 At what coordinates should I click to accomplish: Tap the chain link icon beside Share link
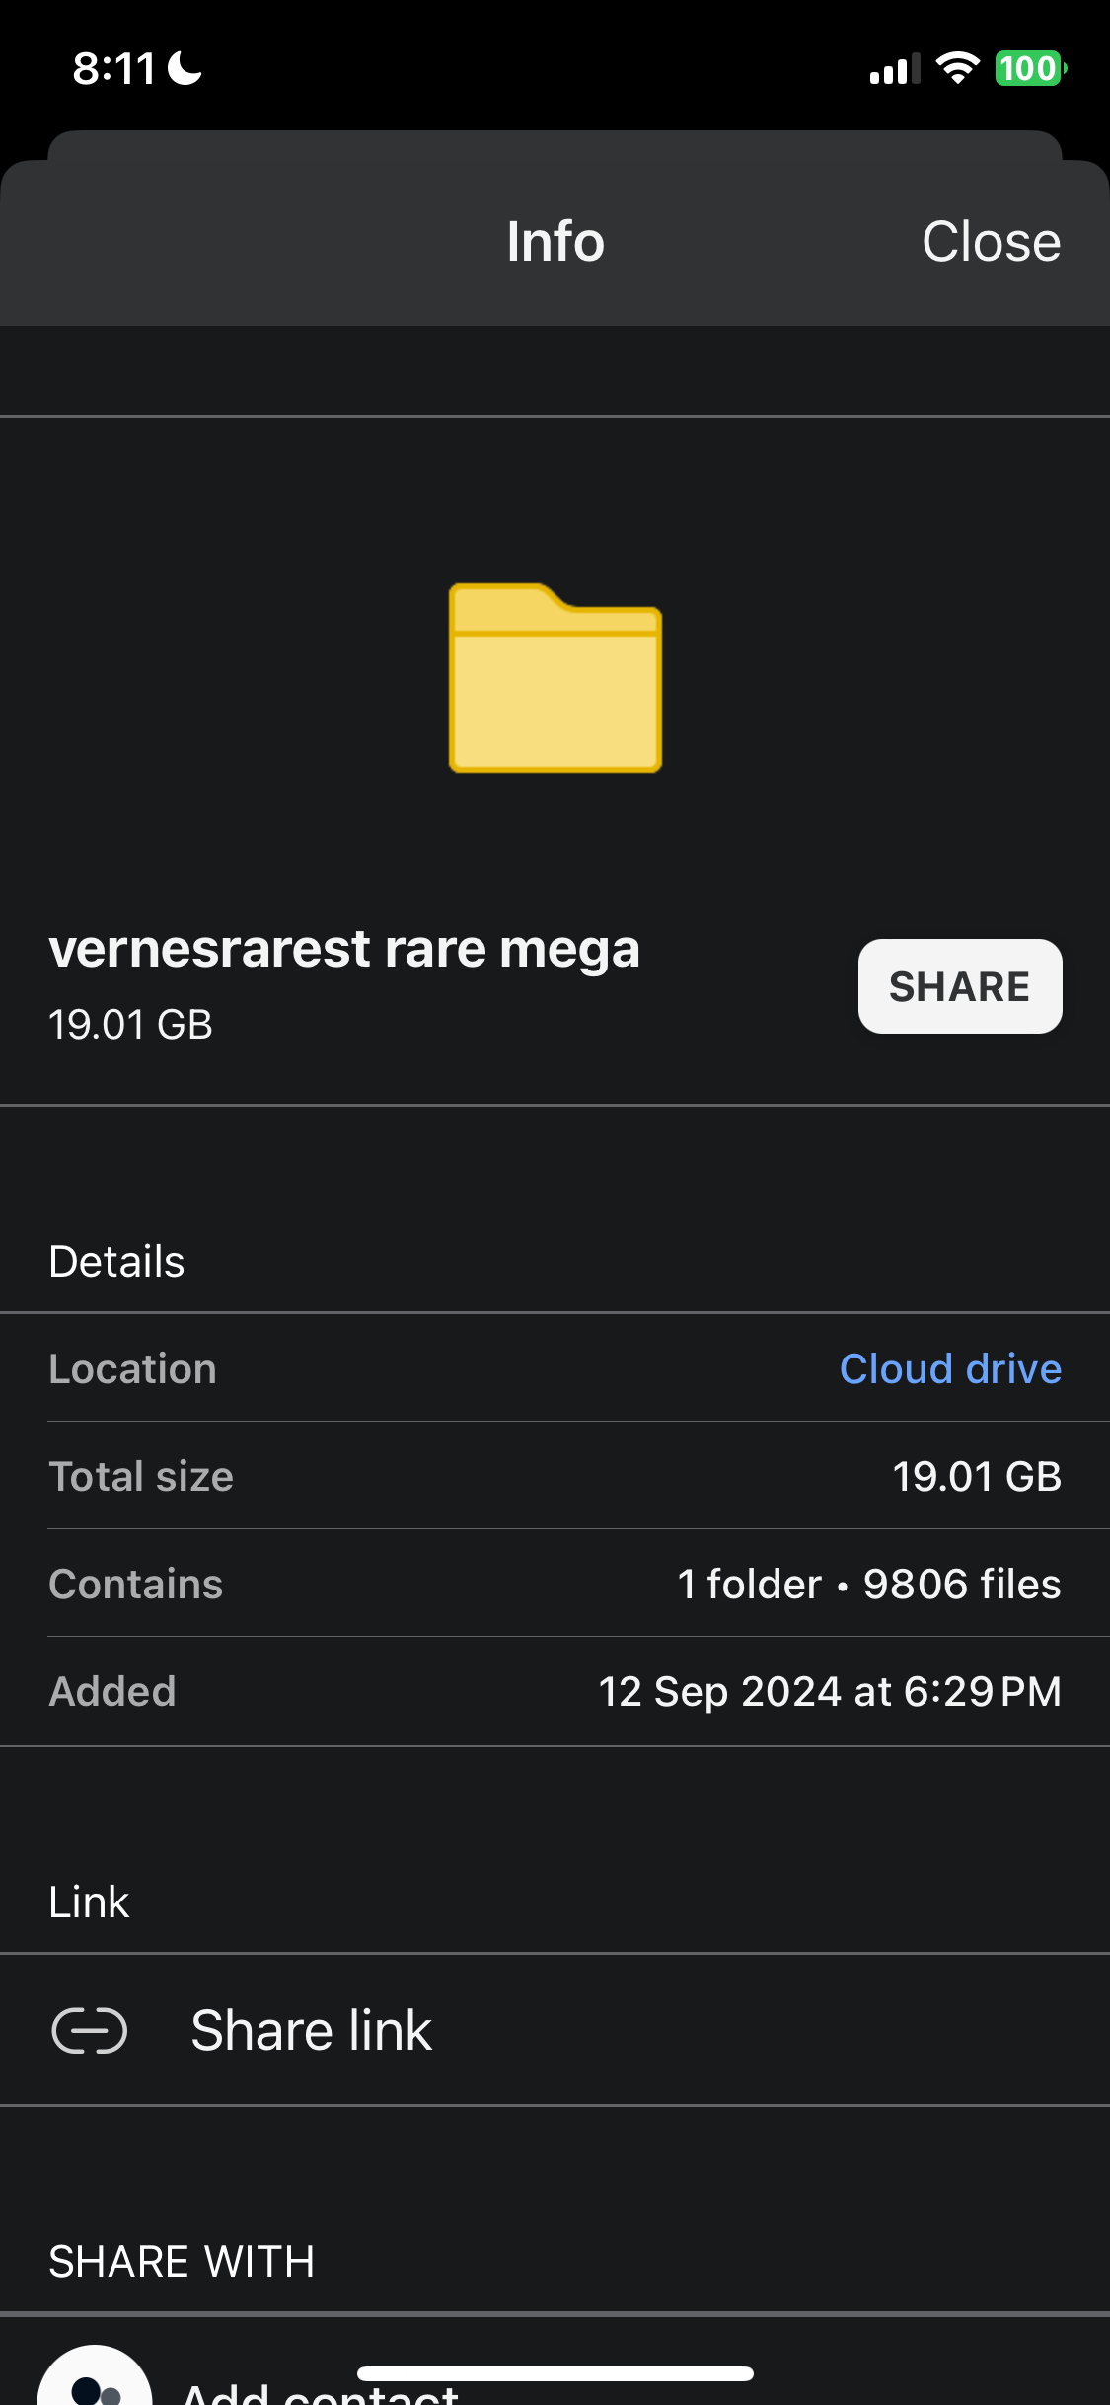pyautogui.click(x=89, y=2031)
